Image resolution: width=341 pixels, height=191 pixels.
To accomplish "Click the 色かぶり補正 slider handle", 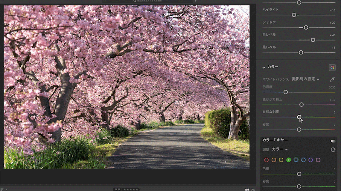I will click(301, 105).
